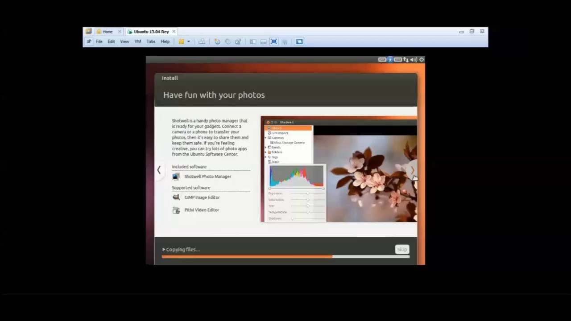Enter full screen mode toolbar icon
This screenshot has width=571, height=321.
(x=274, y=41)
